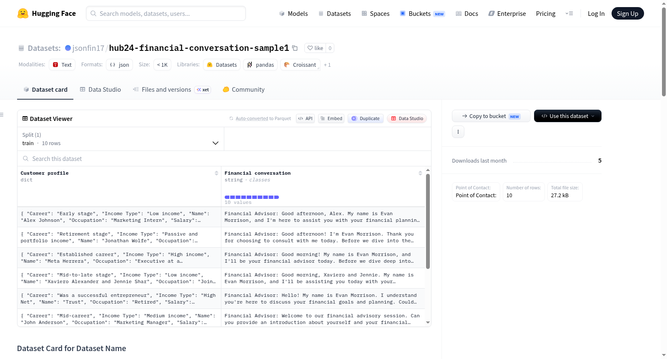
Task: Focus the search models, datasets, users field
Action: (x=166, y=13)
